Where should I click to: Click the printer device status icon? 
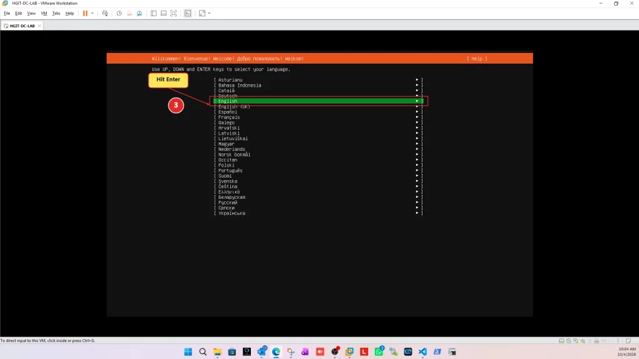click(x=597, y=341)
